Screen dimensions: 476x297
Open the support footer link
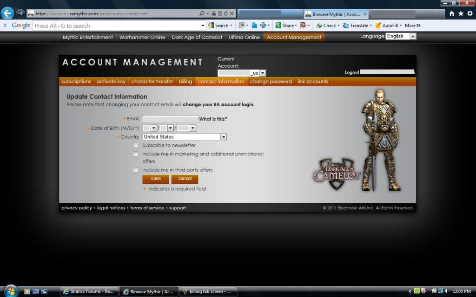tap(178, 208)
